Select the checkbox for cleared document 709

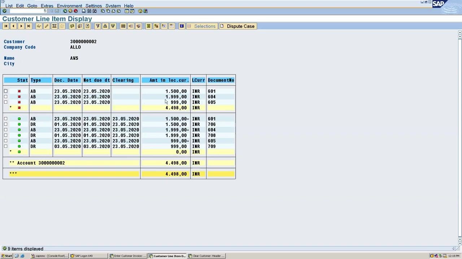(6, 146)
